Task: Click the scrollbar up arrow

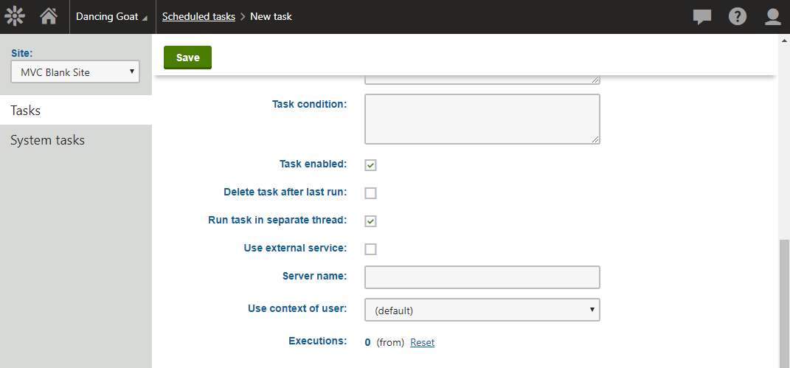Action: point(784,40)
